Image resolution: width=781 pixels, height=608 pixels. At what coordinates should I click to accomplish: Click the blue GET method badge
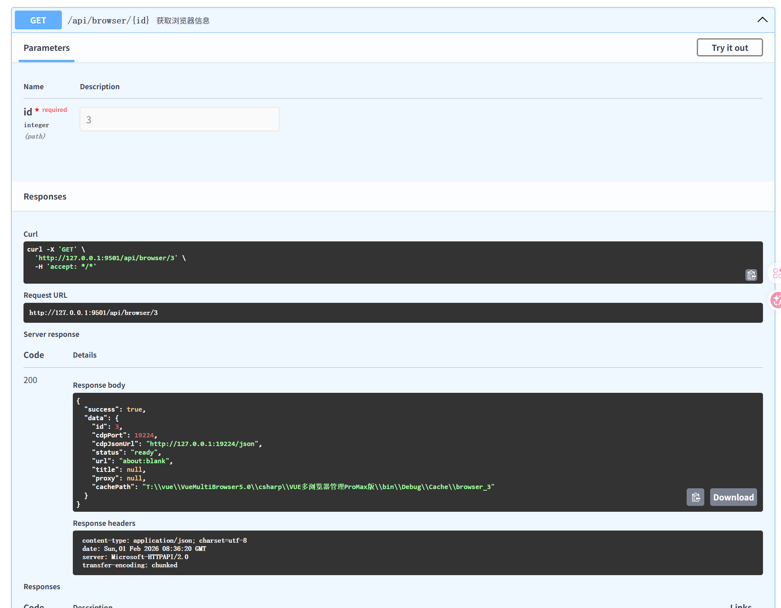click(x=38, y=20)
